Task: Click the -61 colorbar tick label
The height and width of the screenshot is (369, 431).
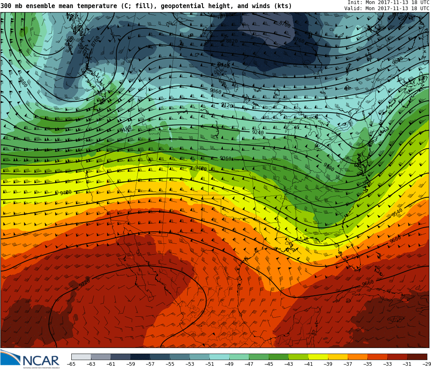Action: click(111, 364)
